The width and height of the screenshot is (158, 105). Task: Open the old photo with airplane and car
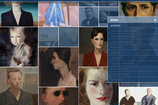point(48,37)
